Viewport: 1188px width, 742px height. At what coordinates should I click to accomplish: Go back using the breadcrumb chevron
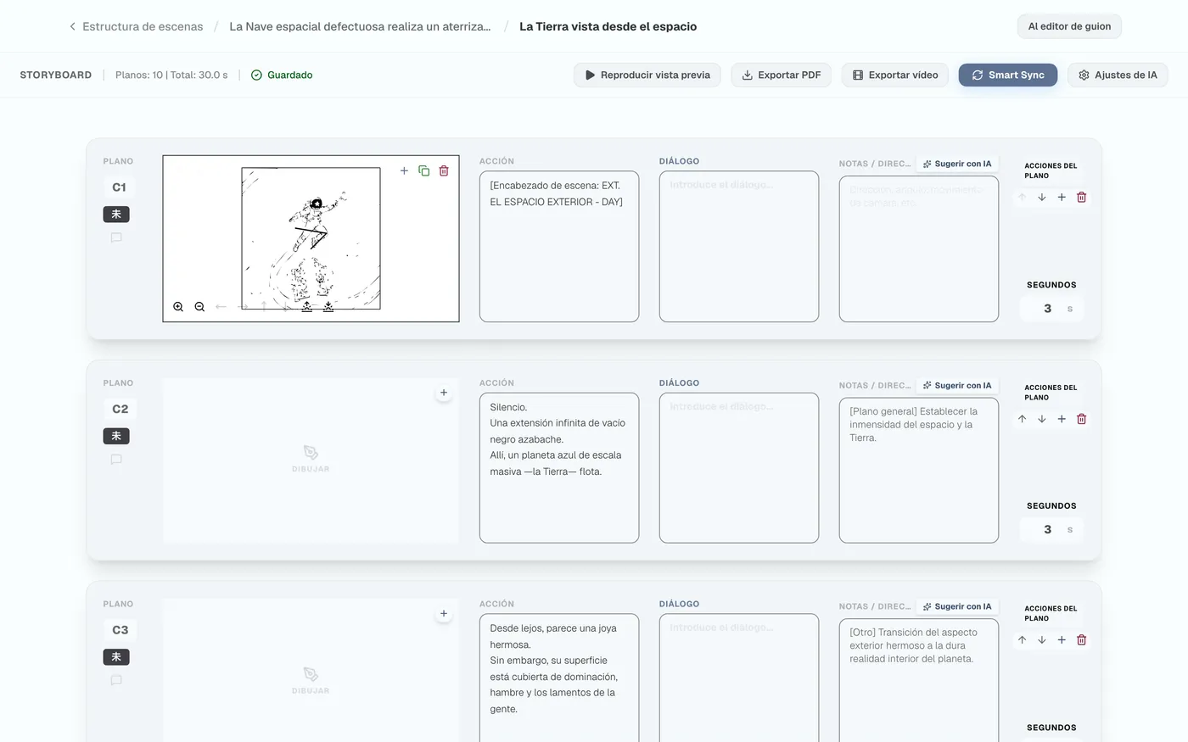72,26
